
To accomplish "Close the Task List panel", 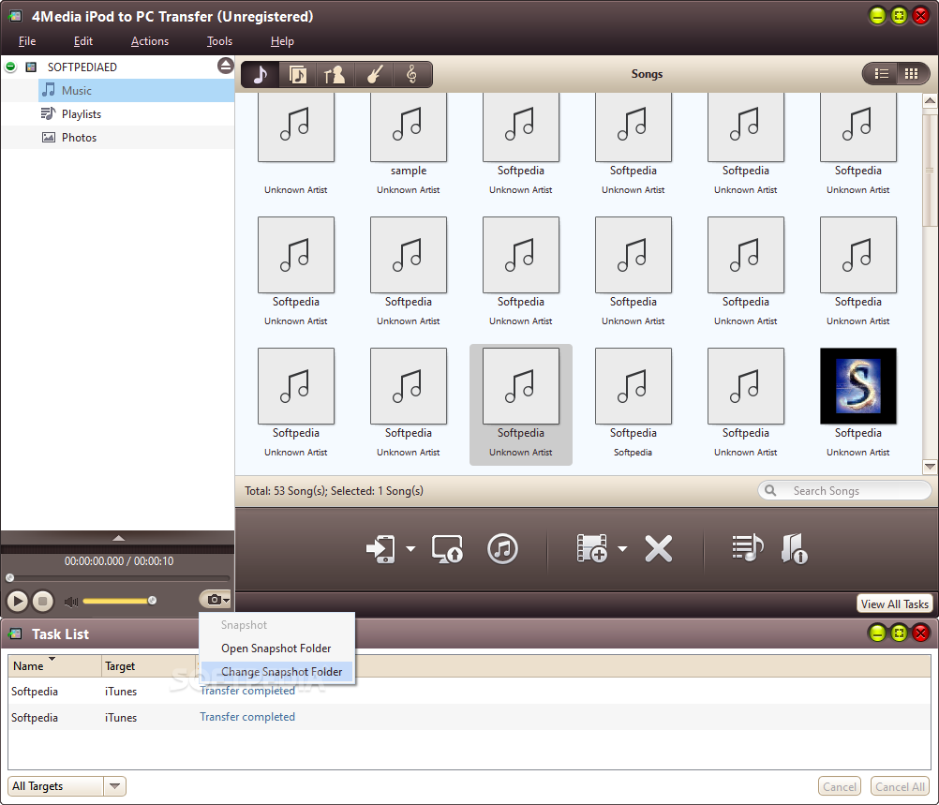I will click(x=920, y=634).
